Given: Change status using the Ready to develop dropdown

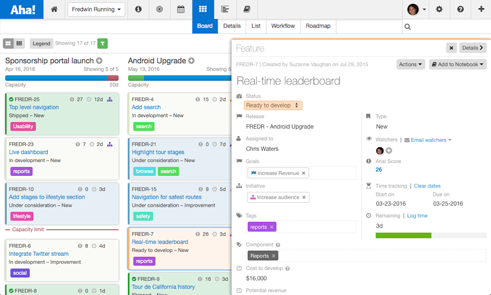Looking at the screenshot, I should (x=273, y=105).
